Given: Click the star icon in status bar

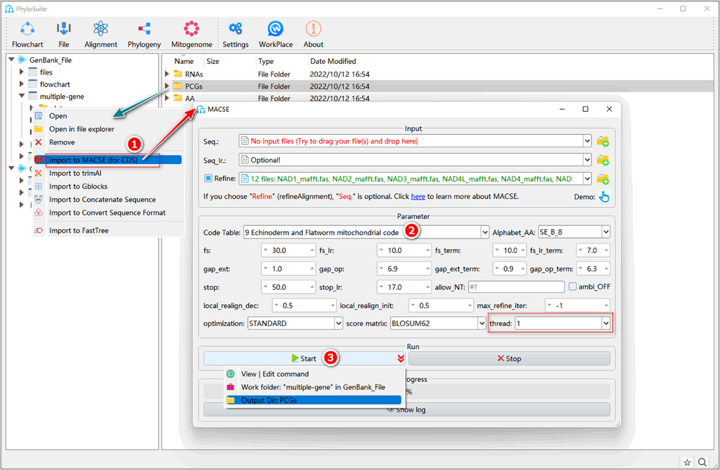Looking at the screenshot, I should point(687,462).
